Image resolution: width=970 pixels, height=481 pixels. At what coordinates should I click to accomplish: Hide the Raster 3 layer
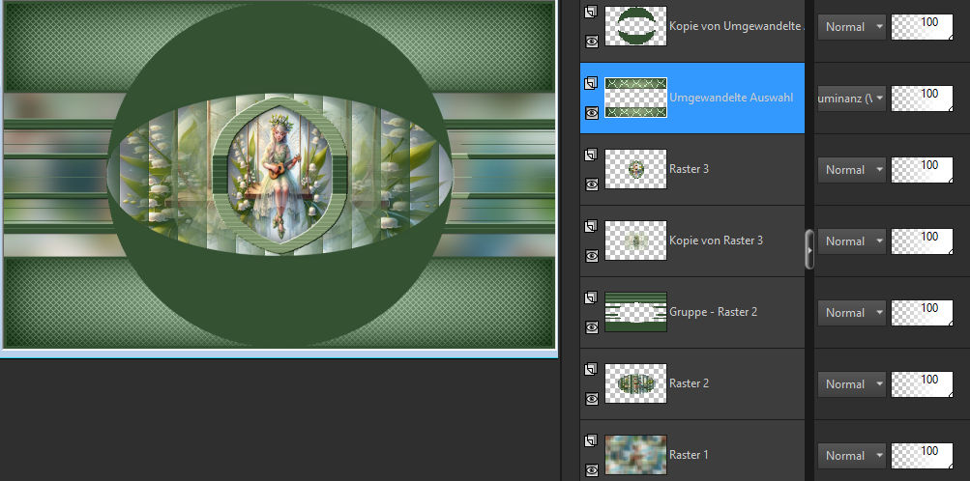tap(592, 184)
